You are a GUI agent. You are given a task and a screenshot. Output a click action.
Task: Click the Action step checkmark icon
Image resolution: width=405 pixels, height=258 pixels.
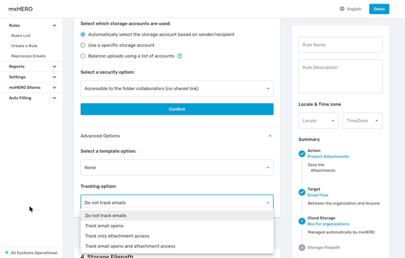pyautogui.click(x=302, y=154)
